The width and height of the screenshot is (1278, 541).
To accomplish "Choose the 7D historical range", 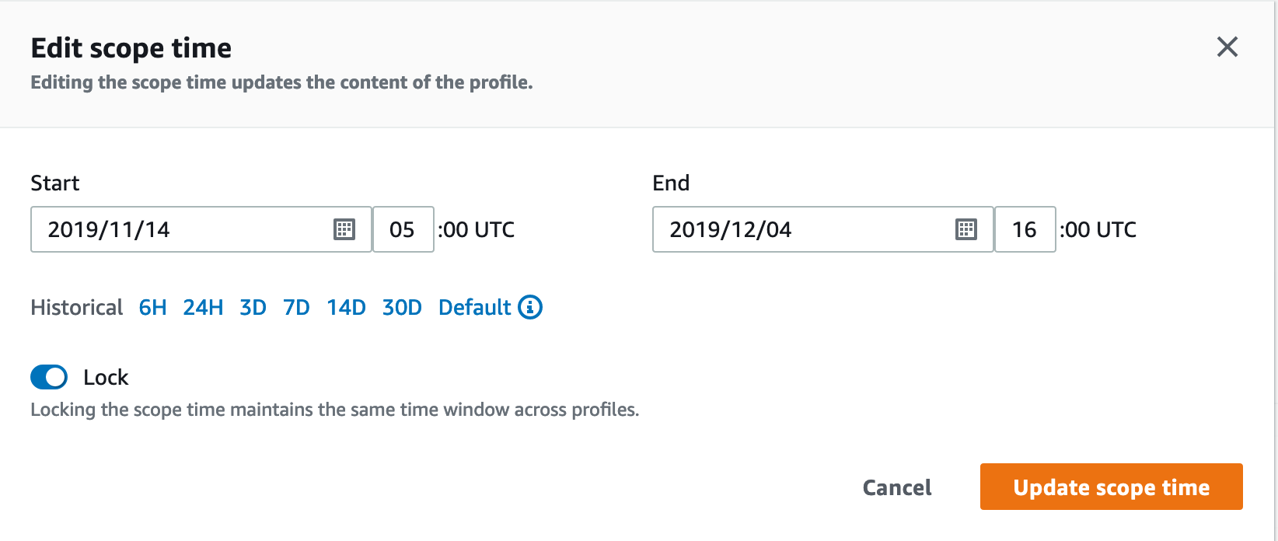I will tap(296, 308).
